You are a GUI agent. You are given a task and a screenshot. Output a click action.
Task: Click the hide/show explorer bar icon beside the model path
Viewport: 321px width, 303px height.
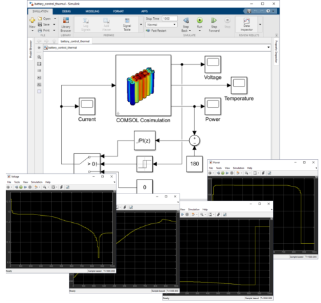(x=39, y=48)
